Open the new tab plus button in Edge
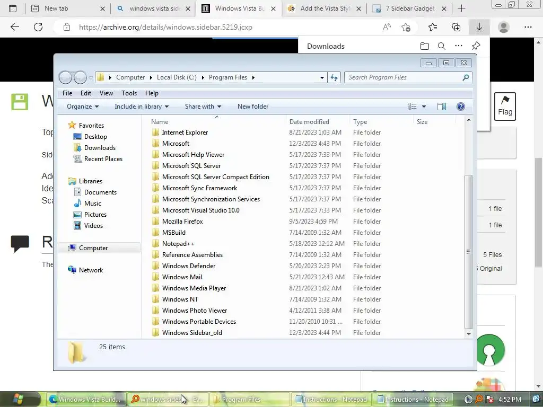The width and height of the screenshot is (543, 407). (461, 8)
